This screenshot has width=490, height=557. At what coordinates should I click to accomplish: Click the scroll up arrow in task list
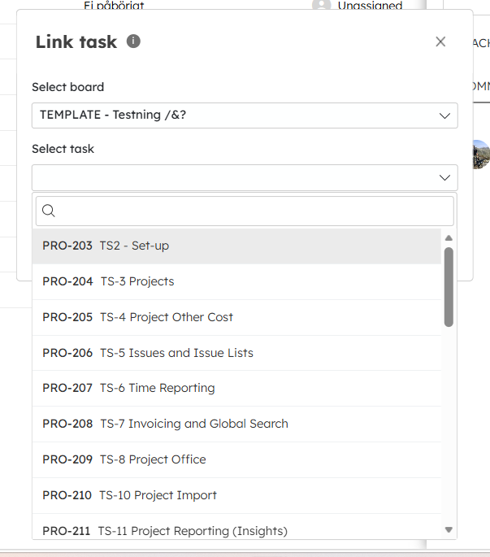[449, 238]
